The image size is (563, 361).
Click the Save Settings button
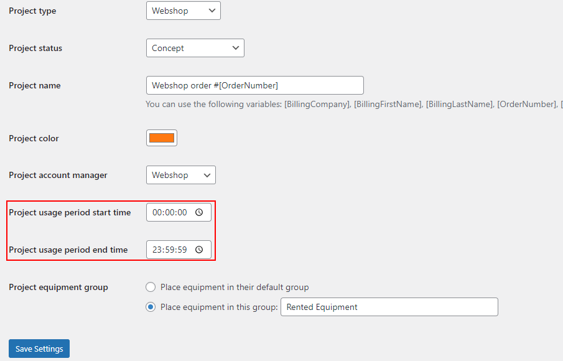(x=39, y=349)
